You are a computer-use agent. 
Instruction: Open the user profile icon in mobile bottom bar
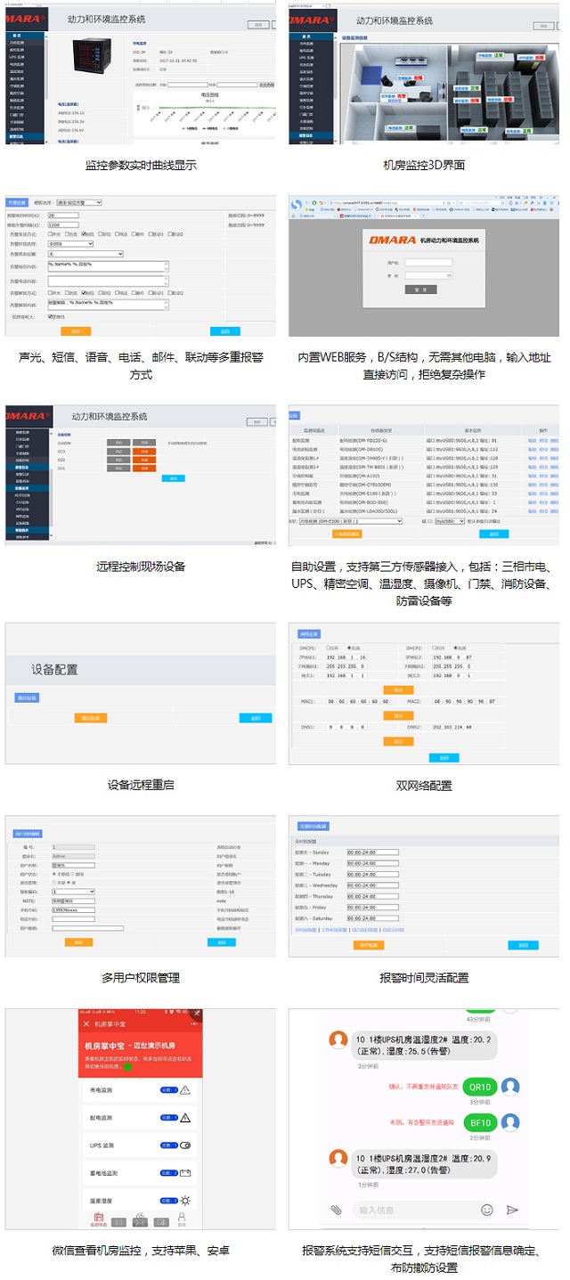coord(182,1219)
